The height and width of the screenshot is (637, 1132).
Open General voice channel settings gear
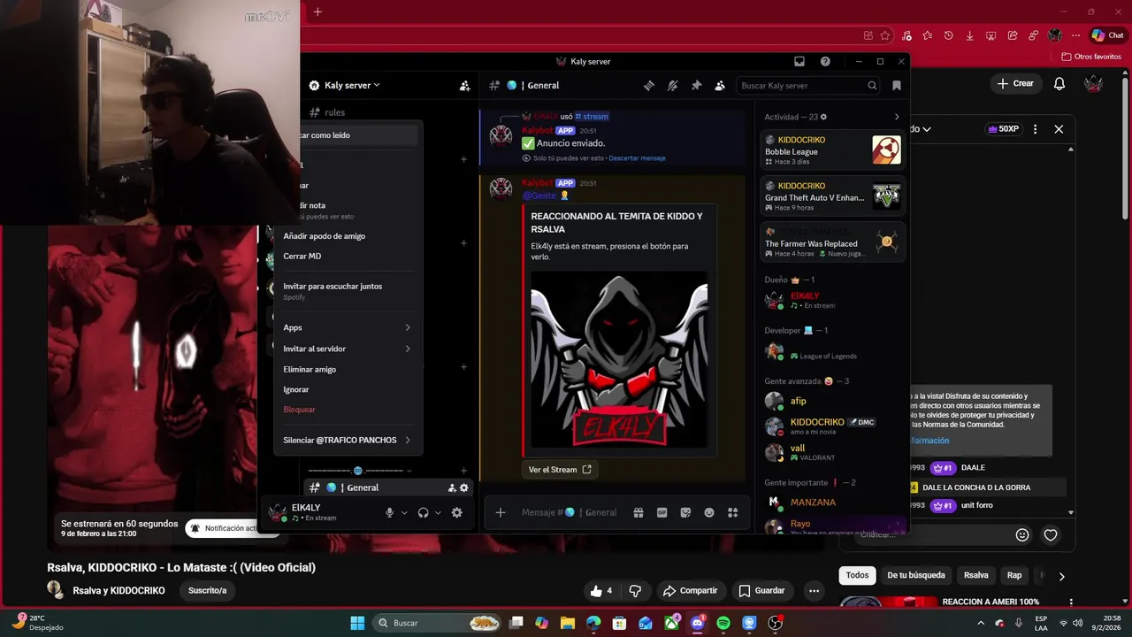point(464,487)
